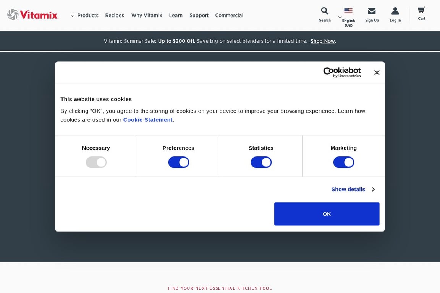Click the US flag language icon
This screenshot has width=440, height=293.
click(x=348, y=11)
